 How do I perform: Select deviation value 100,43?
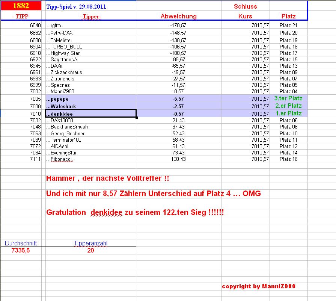[178, 159]
